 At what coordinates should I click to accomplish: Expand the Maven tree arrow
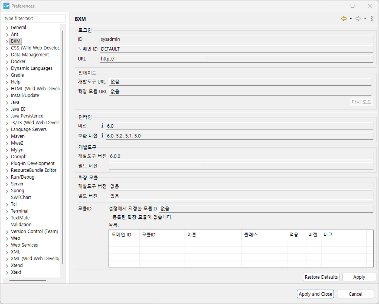point(7,137)
